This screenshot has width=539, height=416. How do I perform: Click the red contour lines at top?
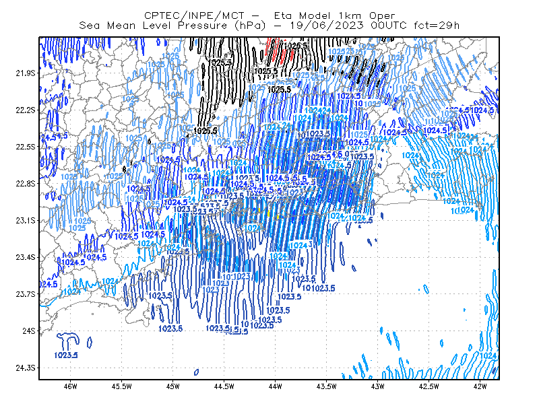click(279, 52)
